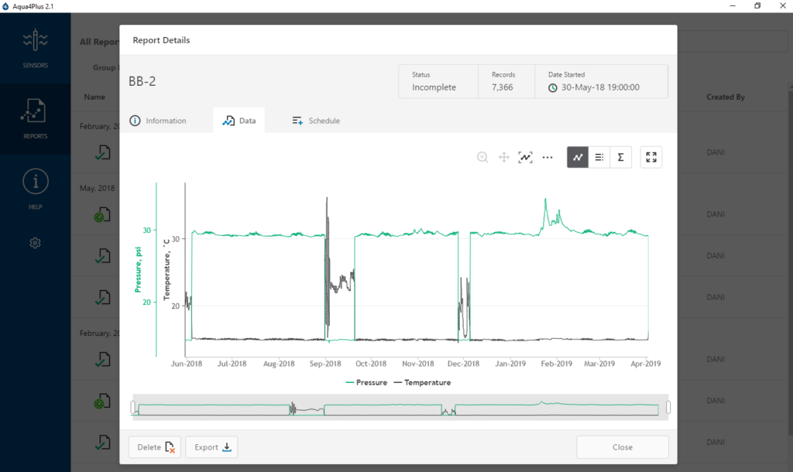
Task: Expand chart to fullscreen
Action: [x=651, y=157]
